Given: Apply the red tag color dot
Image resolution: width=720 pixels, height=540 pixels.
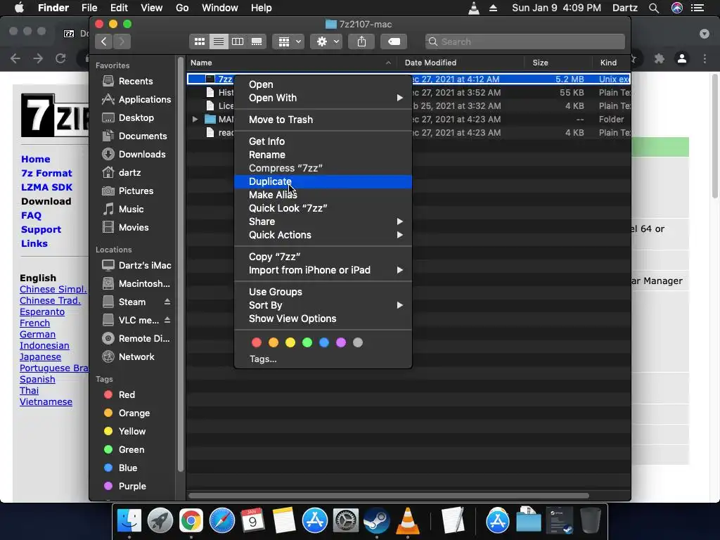Looking at the screenshot, I should pos(257,342).
